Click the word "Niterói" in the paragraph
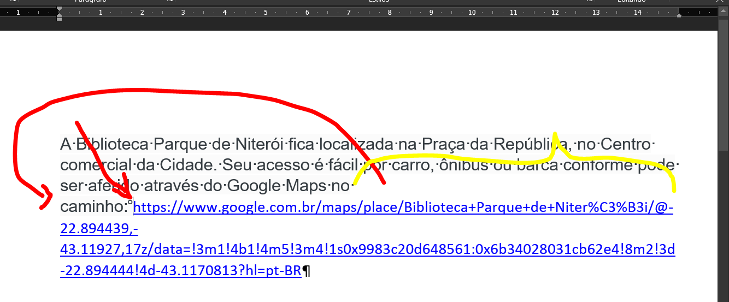This screenshot has height=302, width=729. (258, 145)
